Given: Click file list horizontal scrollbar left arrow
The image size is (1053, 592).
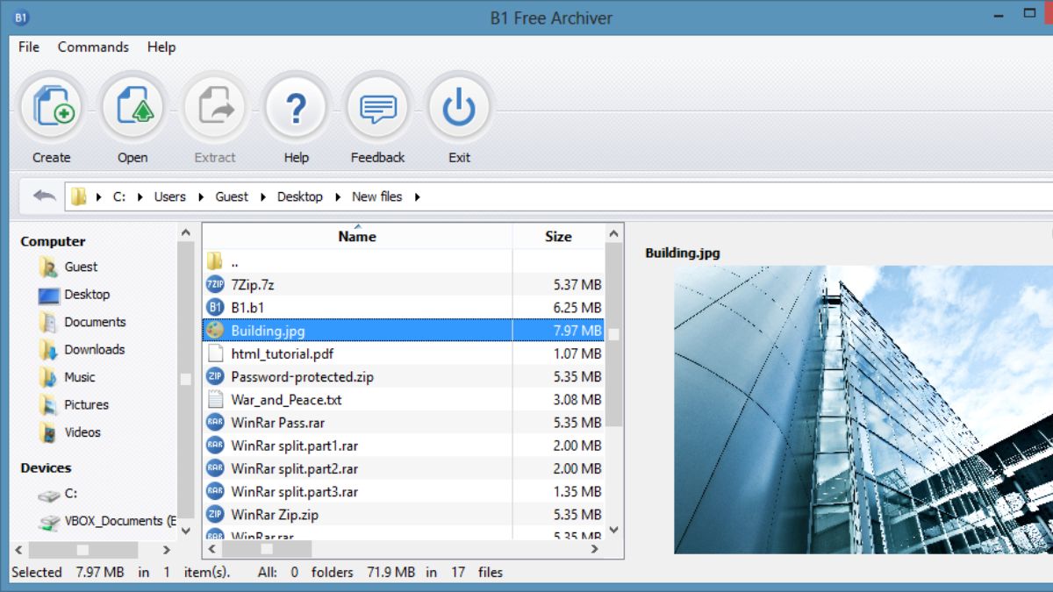Looking at the screenshot, I should coord(211,549).
